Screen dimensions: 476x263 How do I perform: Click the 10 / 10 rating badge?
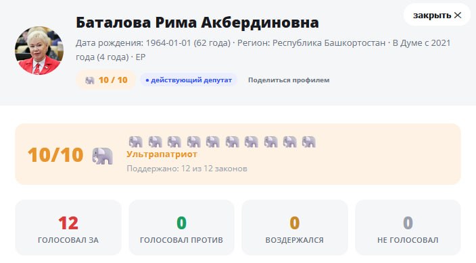tap(106, 80)
